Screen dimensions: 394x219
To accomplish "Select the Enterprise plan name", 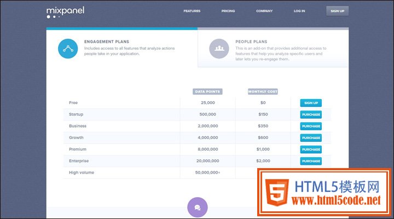I will [x=79, y=161].
